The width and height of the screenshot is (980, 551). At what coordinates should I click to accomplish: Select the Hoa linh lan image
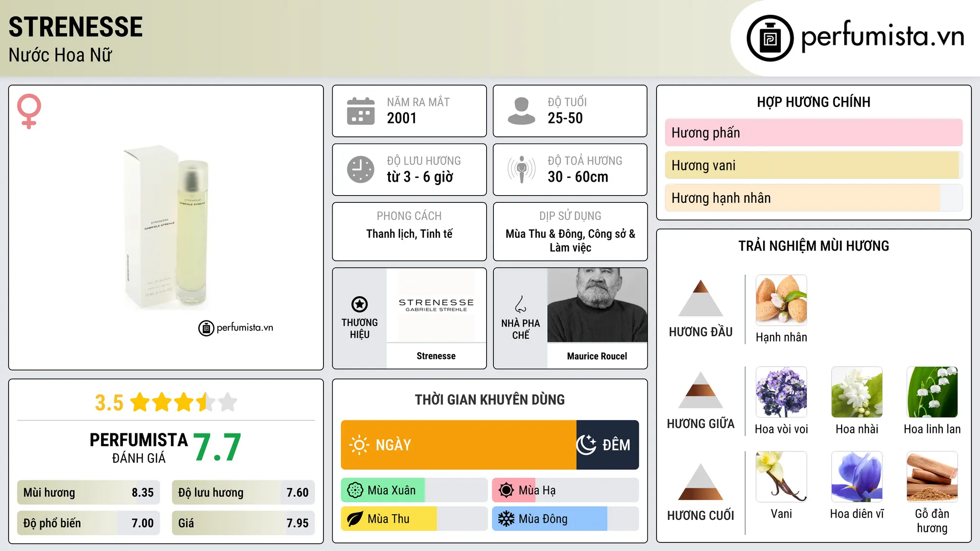(932, 392)
